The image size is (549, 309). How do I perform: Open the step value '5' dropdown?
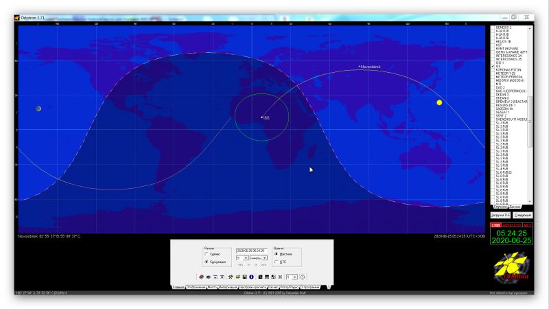pyautogui.click(x=246, y=258)
